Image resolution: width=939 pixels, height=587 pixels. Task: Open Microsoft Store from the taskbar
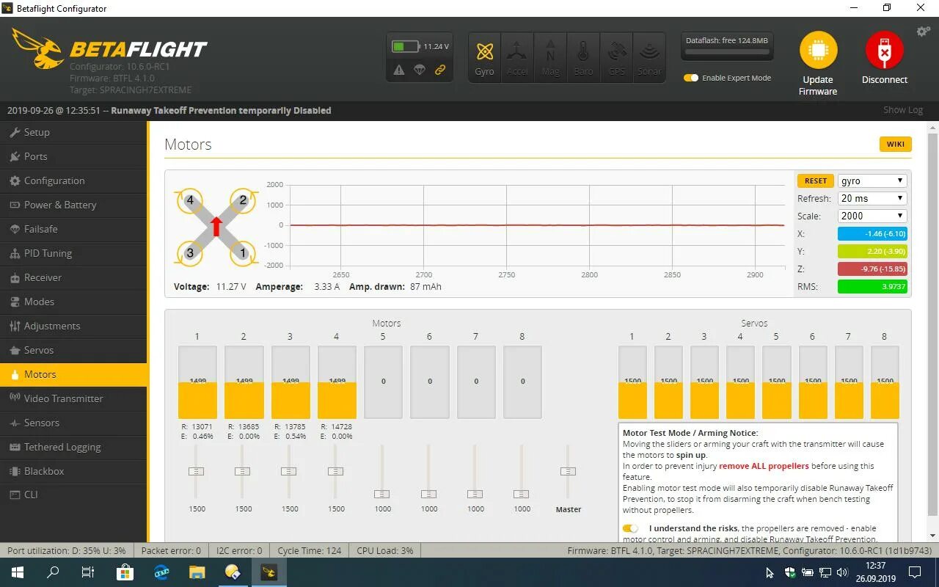[125, 572]
